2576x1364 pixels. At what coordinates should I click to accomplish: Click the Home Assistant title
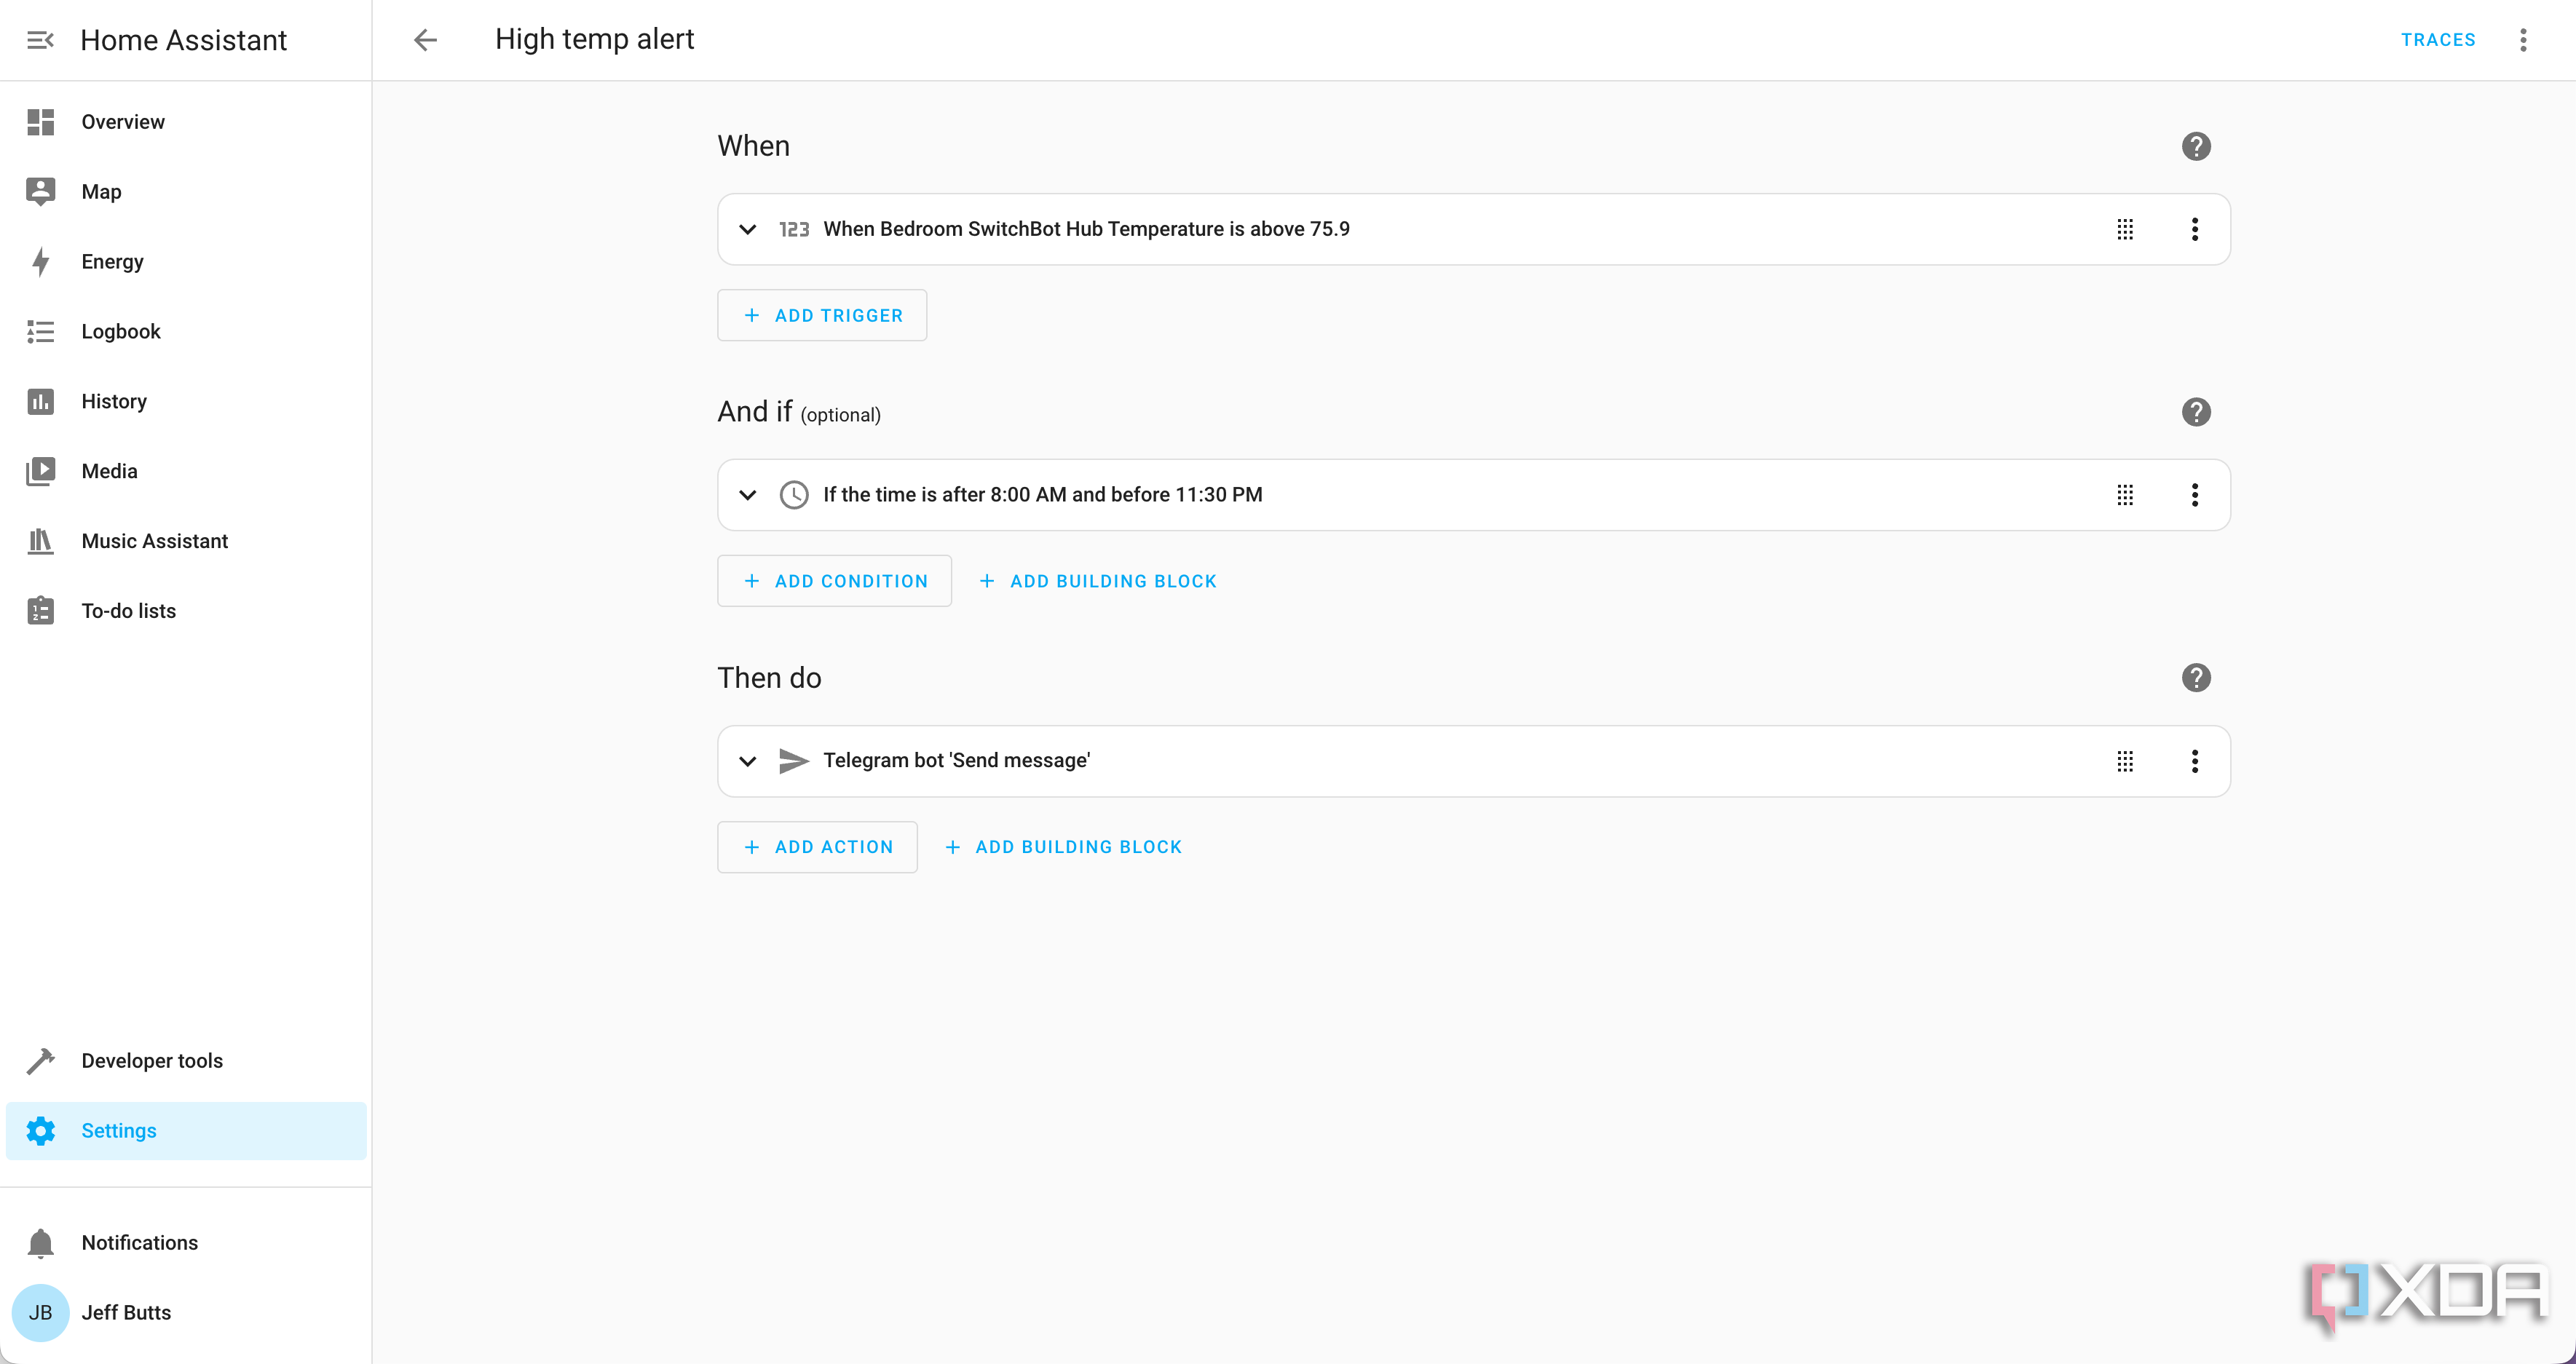pos(183,40)
